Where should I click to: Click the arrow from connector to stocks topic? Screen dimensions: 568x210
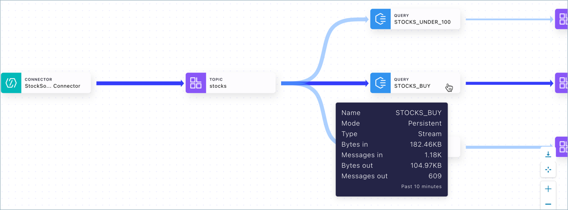pyautogui.click(x=139, y=83)
